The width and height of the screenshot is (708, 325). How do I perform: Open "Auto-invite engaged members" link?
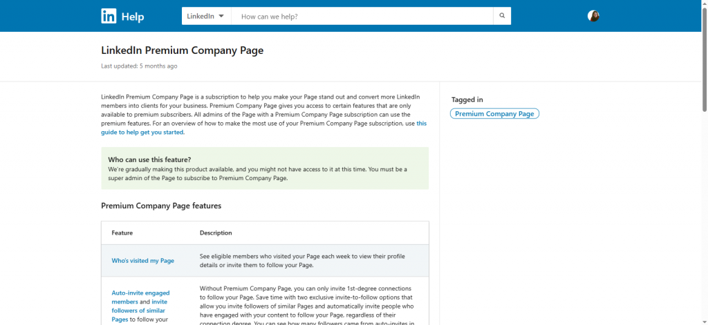(x=140, y=297)
